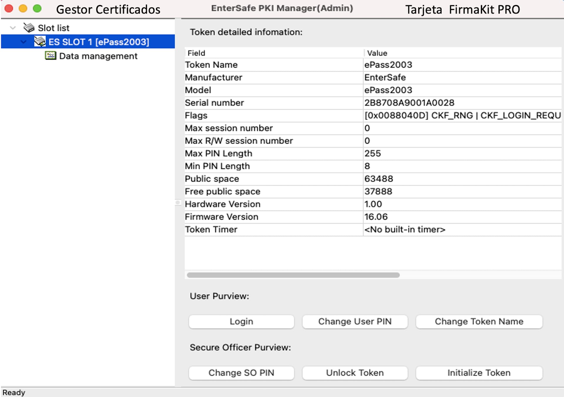
Task: Click the Login button
Action: coord(241,321)
